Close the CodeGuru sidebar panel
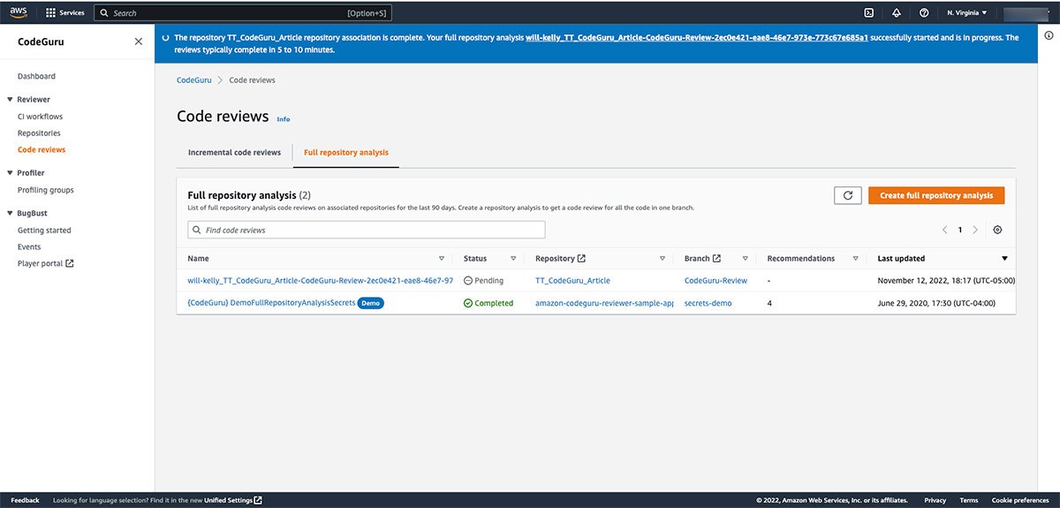The image size is (1060, 508). pyautogui.click(x=138, y=42)
